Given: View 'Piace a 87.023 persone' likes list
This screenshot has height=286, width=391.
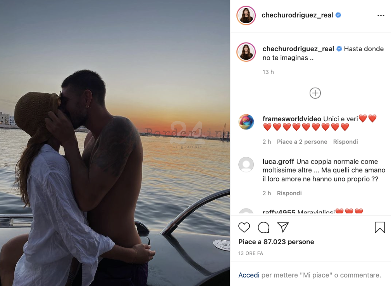Looking at the screenshot, I should 276,242.
